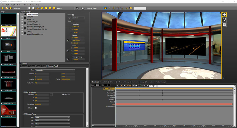The height and width of the screenshot is (128, 237).
Task: Click the rotate tool icon in the viewport
Action: tap(224, 20)
